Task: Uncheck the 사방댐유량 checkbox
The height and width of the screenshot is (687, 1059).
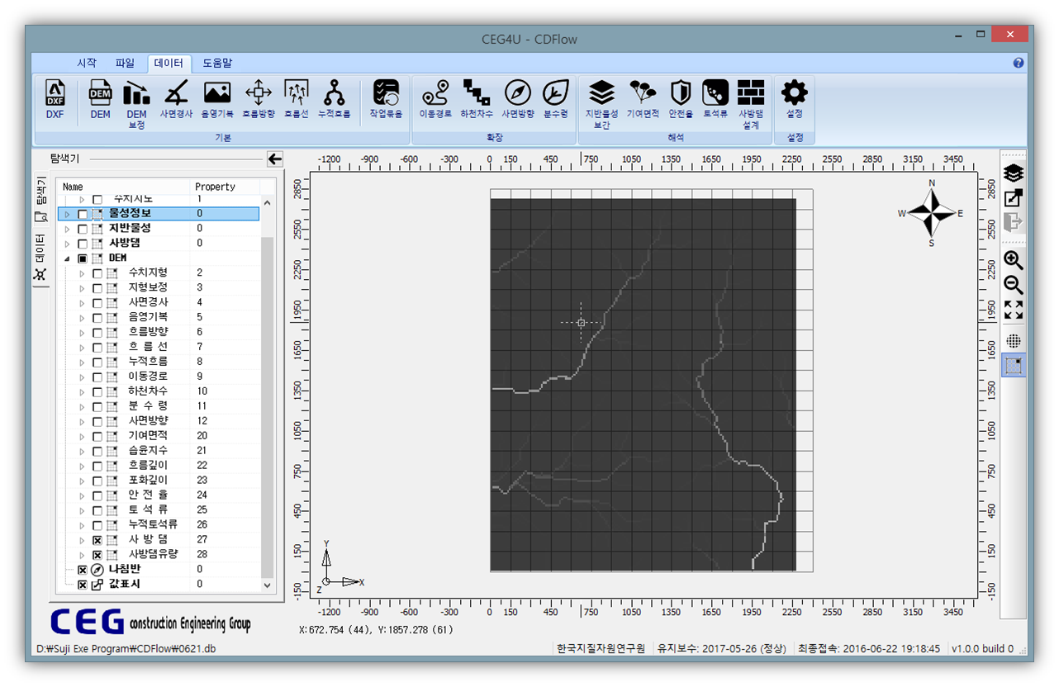Action: pyautogui.click(x=97, y=555)
